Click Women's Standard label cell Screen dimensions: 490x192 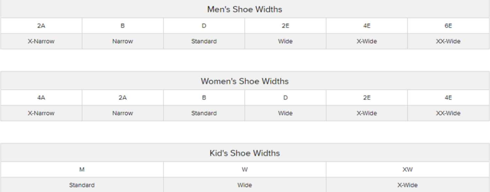[x=204, y=113]
